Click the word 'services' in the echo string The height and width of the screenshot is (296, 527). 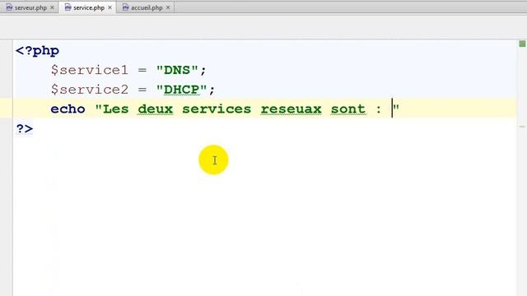pos(217,109)
